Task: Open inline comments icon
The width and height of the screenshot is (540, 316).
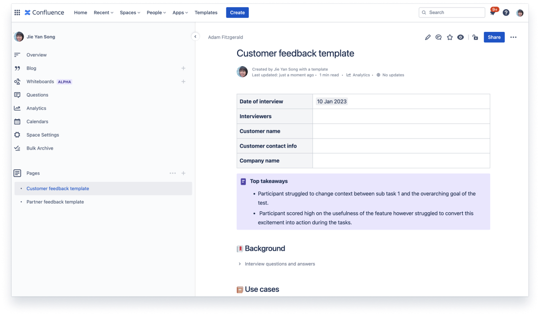Action: tap(439, 37)
